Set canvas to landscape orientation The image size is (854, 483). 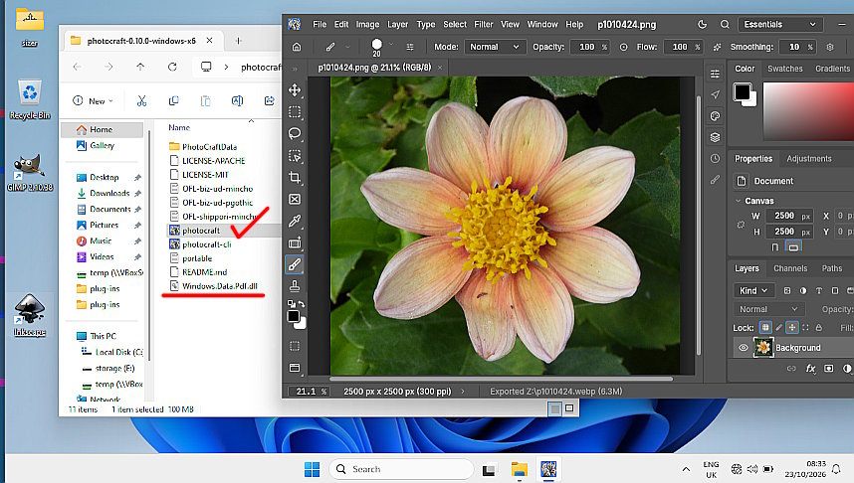pos(793,246)
